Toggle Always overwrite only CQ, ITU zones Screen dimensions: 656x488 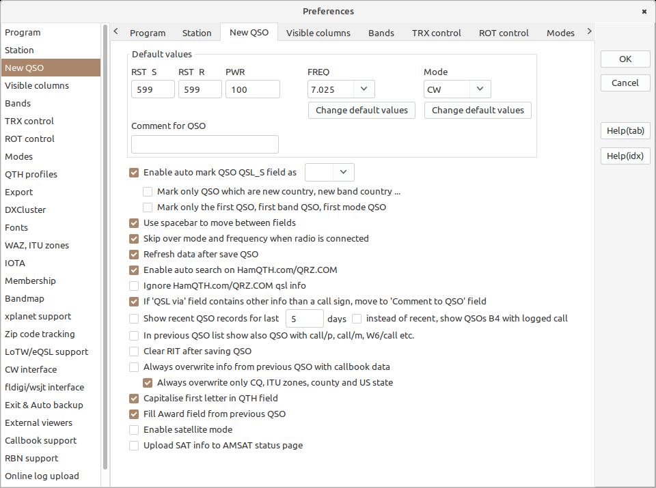point(148,383)
